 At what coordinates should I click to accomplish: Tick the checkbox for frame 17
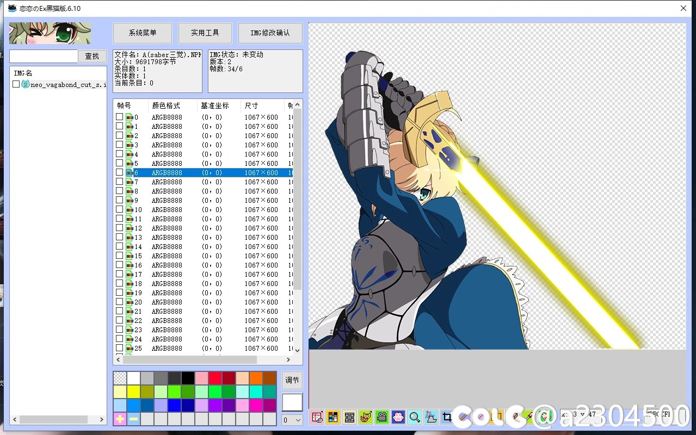tap(119, 275)
